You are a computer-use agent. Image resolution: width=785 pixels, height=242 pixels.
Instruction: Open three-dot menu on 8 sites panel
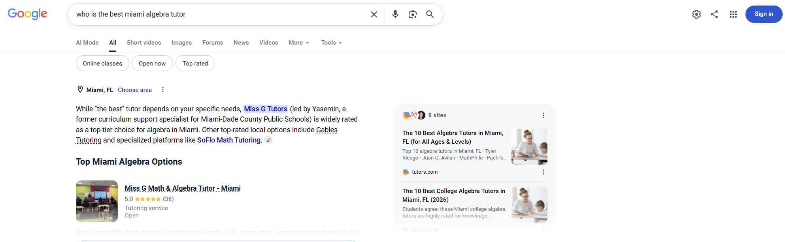(543, 115)
